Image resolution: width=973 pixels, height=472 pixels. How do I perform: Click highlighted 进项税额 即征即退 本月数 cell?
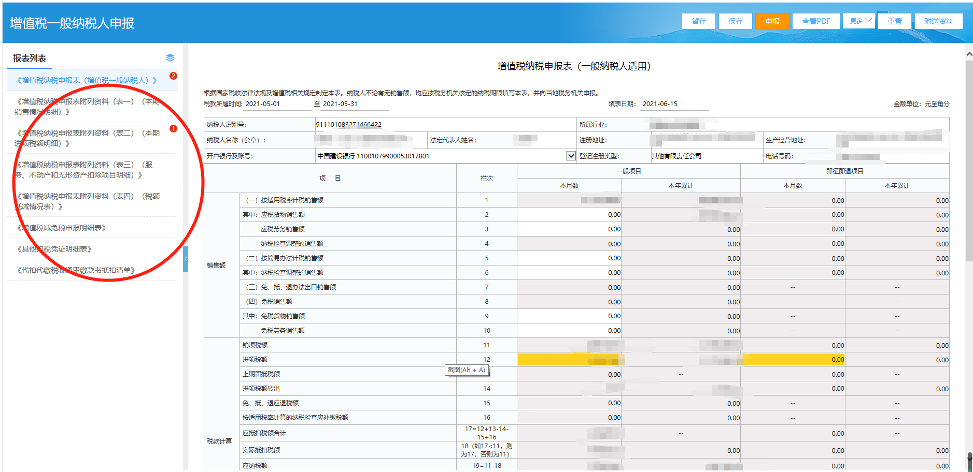[x=793, y=360]
